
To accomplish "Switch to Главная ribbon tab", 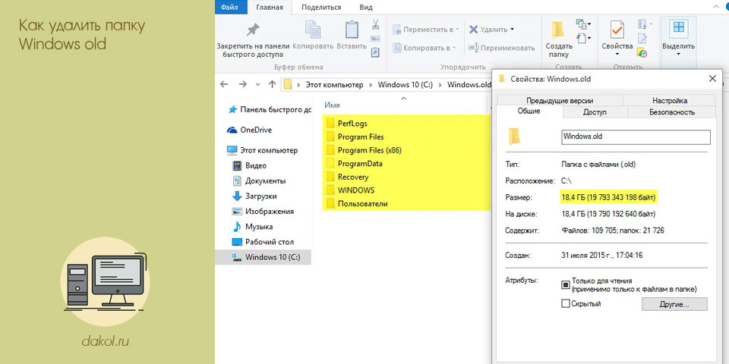I will (269, 8).
